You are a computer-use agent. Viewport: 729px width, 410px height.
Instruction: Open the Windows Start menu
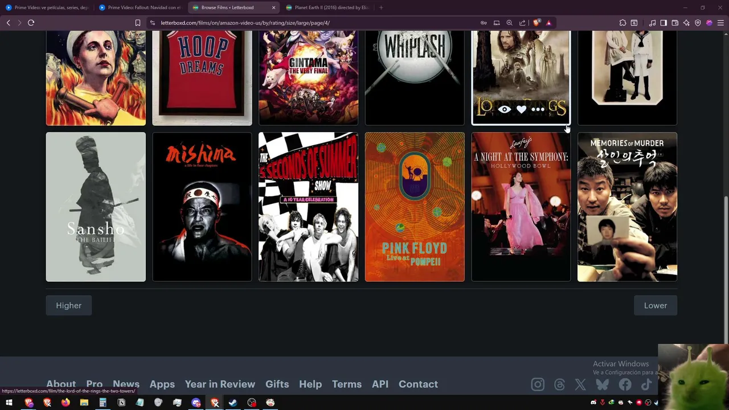9,403
